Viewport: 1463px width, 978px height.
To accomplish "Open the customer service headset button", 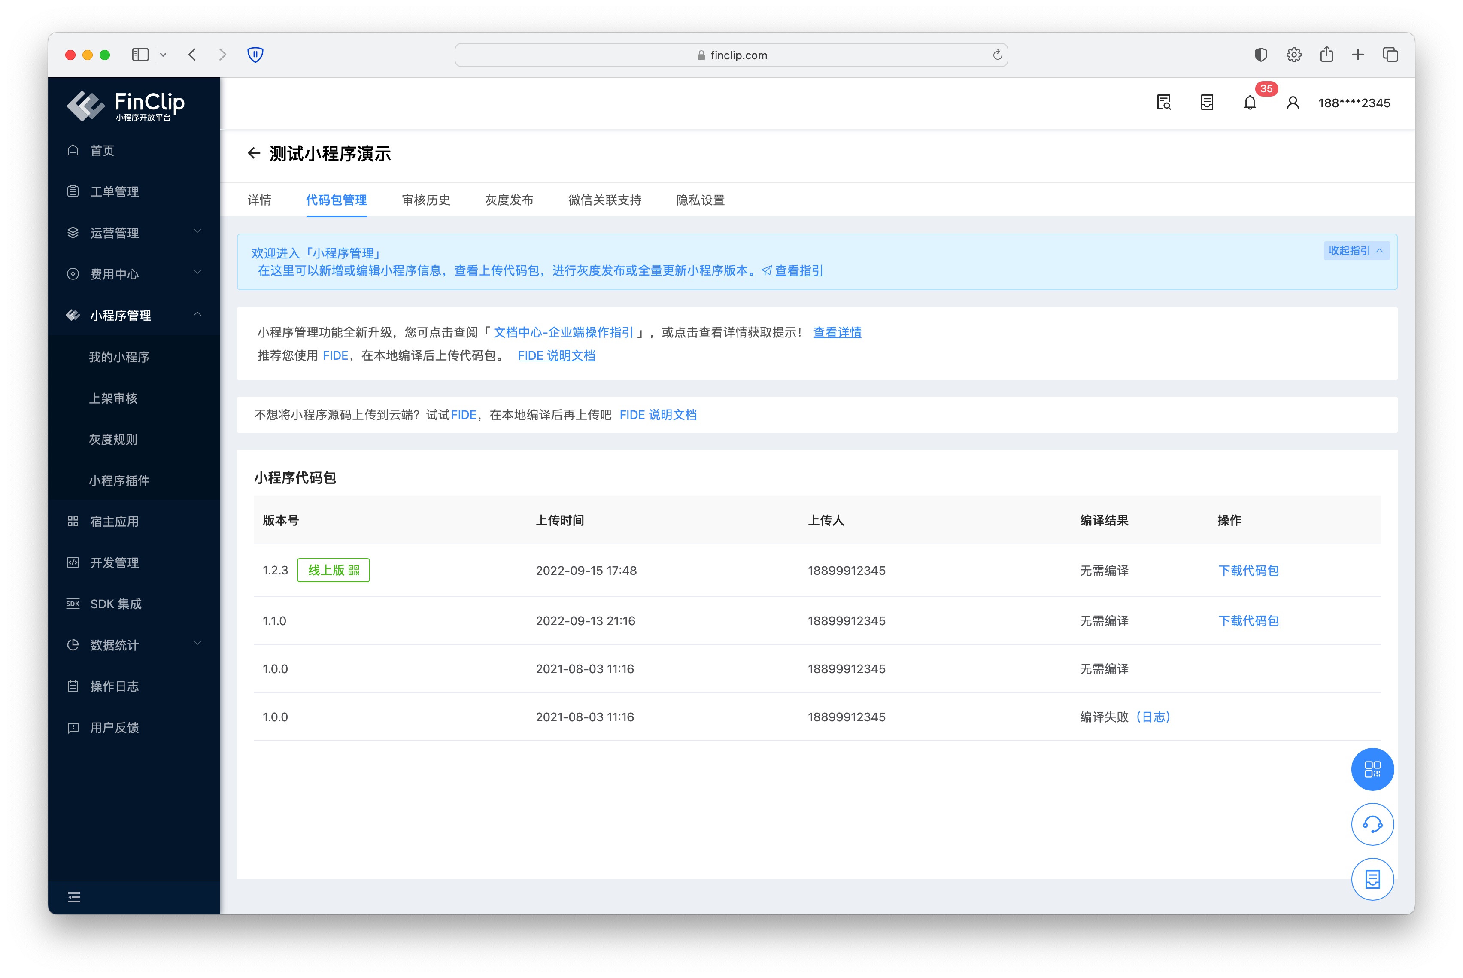I will 1372,824.
